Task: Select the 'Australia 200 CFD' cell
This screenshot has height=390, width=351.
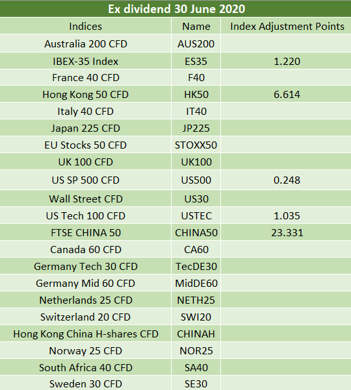Action: (85, 43)
